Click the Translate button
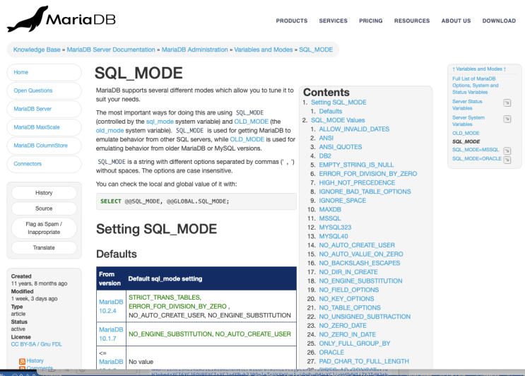The width and height of the screenshot is (525, 376). point(44,248)
